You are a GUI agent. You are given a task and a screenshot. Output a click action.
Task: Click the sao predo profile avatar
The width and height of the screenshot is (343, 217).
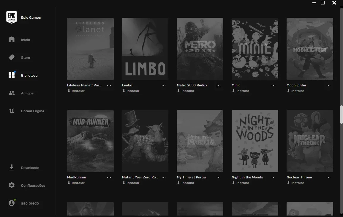tap(11, 203)
